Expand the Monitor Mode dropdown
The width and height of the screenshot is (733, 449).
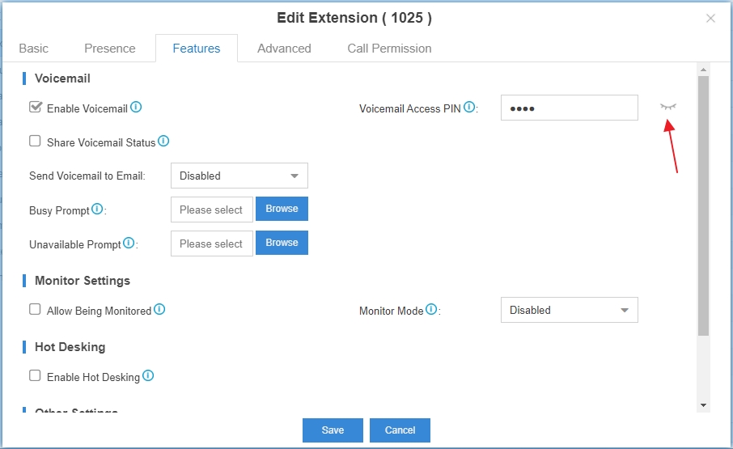569,310
